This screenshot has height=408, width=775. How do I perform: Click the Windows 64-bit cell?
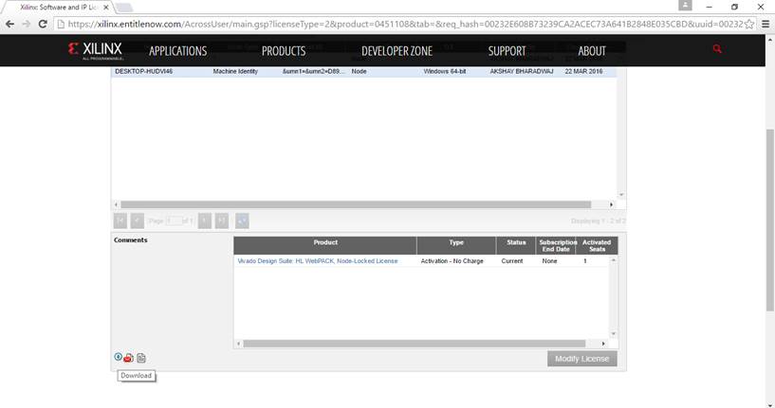pos(444,72)
